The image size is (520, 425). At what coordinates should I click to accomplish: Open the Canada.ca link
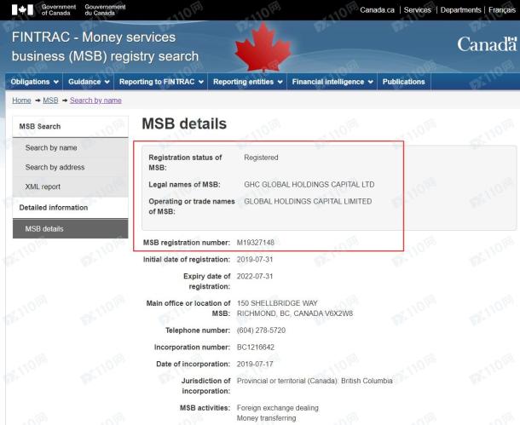tap(377, 10)
